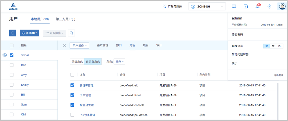Uncheck the Tomas user checkbox
The height and width of the screenshot is (121, 288).
point(12,55)
